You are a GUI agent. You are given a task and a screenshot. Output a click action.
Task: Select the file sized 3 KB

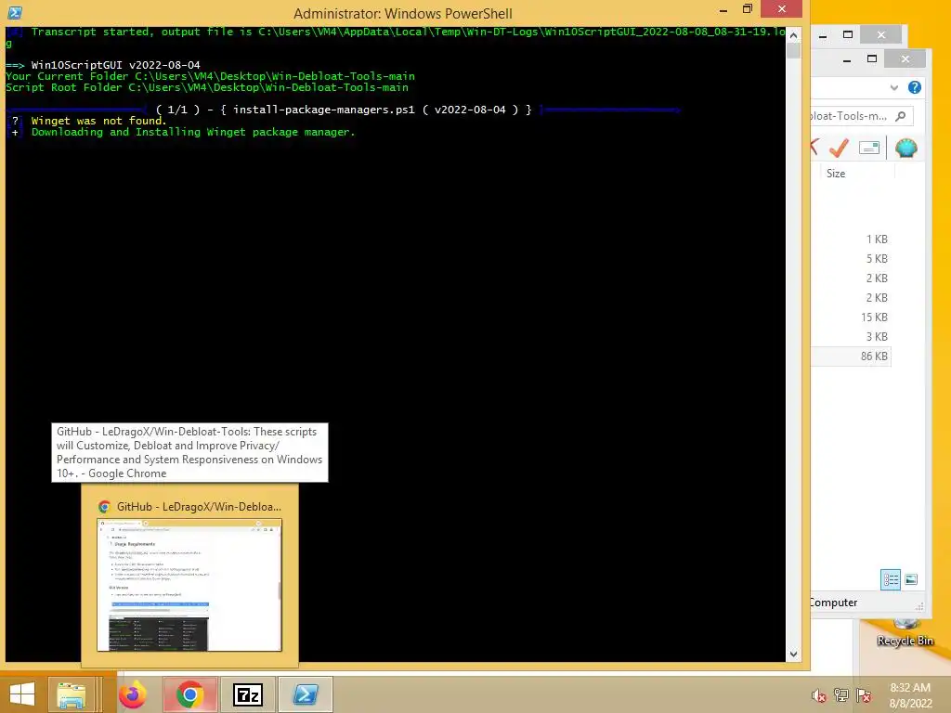coord(851,337)
